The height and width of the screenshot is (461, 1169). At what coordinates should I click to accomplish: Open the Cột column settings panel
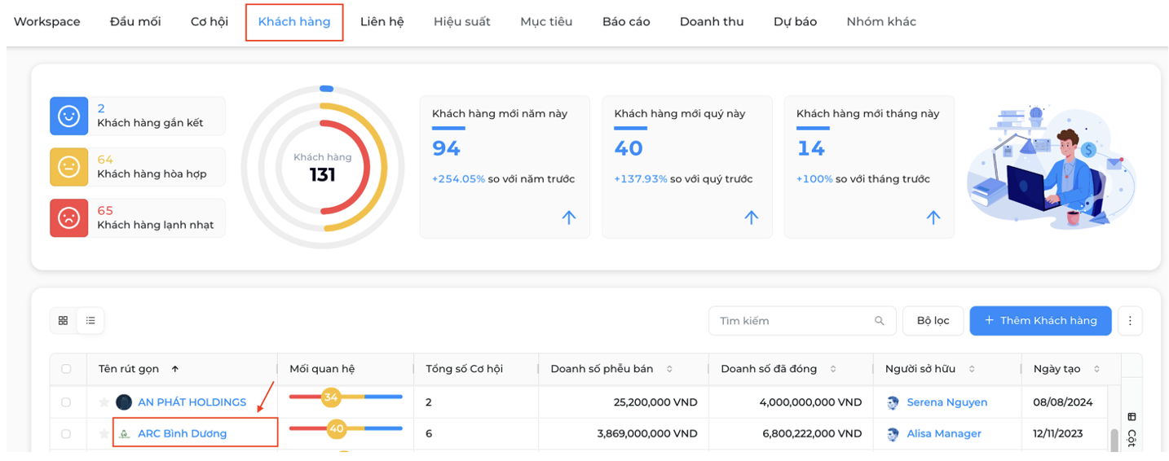pos(1132,429)
